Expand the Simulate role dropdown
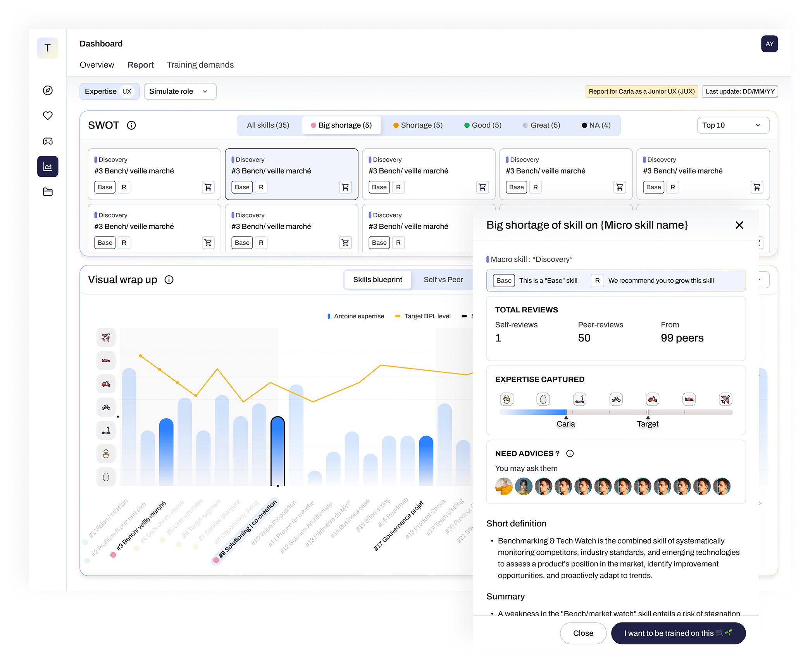 coord(179,91)
